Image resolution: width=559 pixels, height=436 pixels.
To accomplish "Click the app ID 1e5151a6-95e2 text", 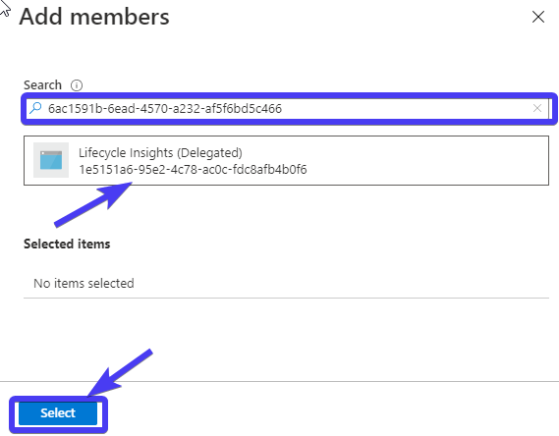I will [x=193, y=170].
